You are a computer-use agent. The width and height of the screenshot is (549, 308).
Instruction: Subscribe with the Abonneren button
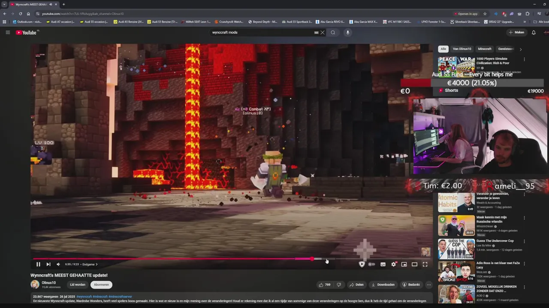click(101, 284)
